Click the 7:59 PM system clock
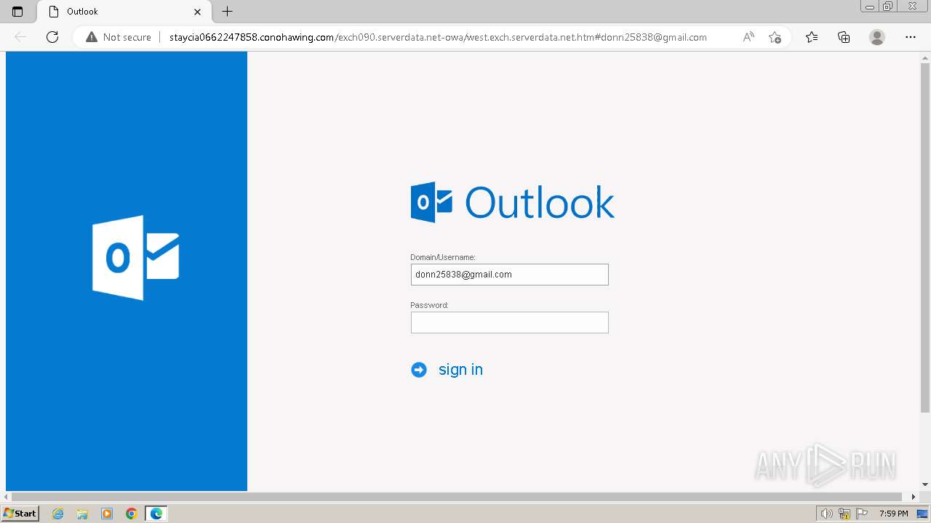 893,514
